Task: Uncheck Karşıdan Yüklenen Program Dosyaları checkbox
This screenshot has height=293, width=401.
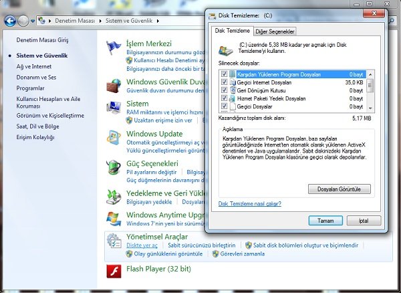Action: point(225,74)
